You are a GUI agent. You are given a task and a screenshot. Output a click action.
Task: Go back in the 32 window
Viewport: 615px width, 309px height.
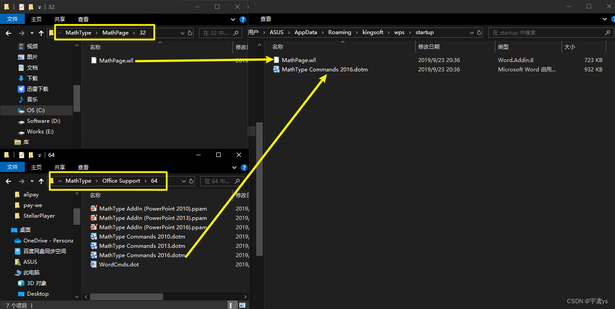pos(8,33)
